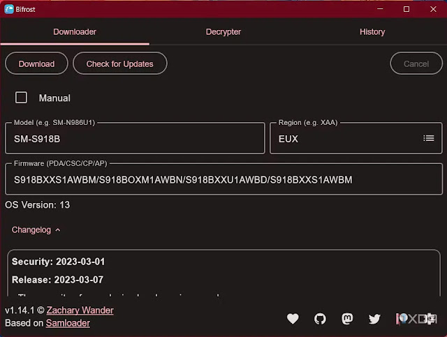Close the Bifrost window
Viewport: 447px width, 337px height.
433,9
